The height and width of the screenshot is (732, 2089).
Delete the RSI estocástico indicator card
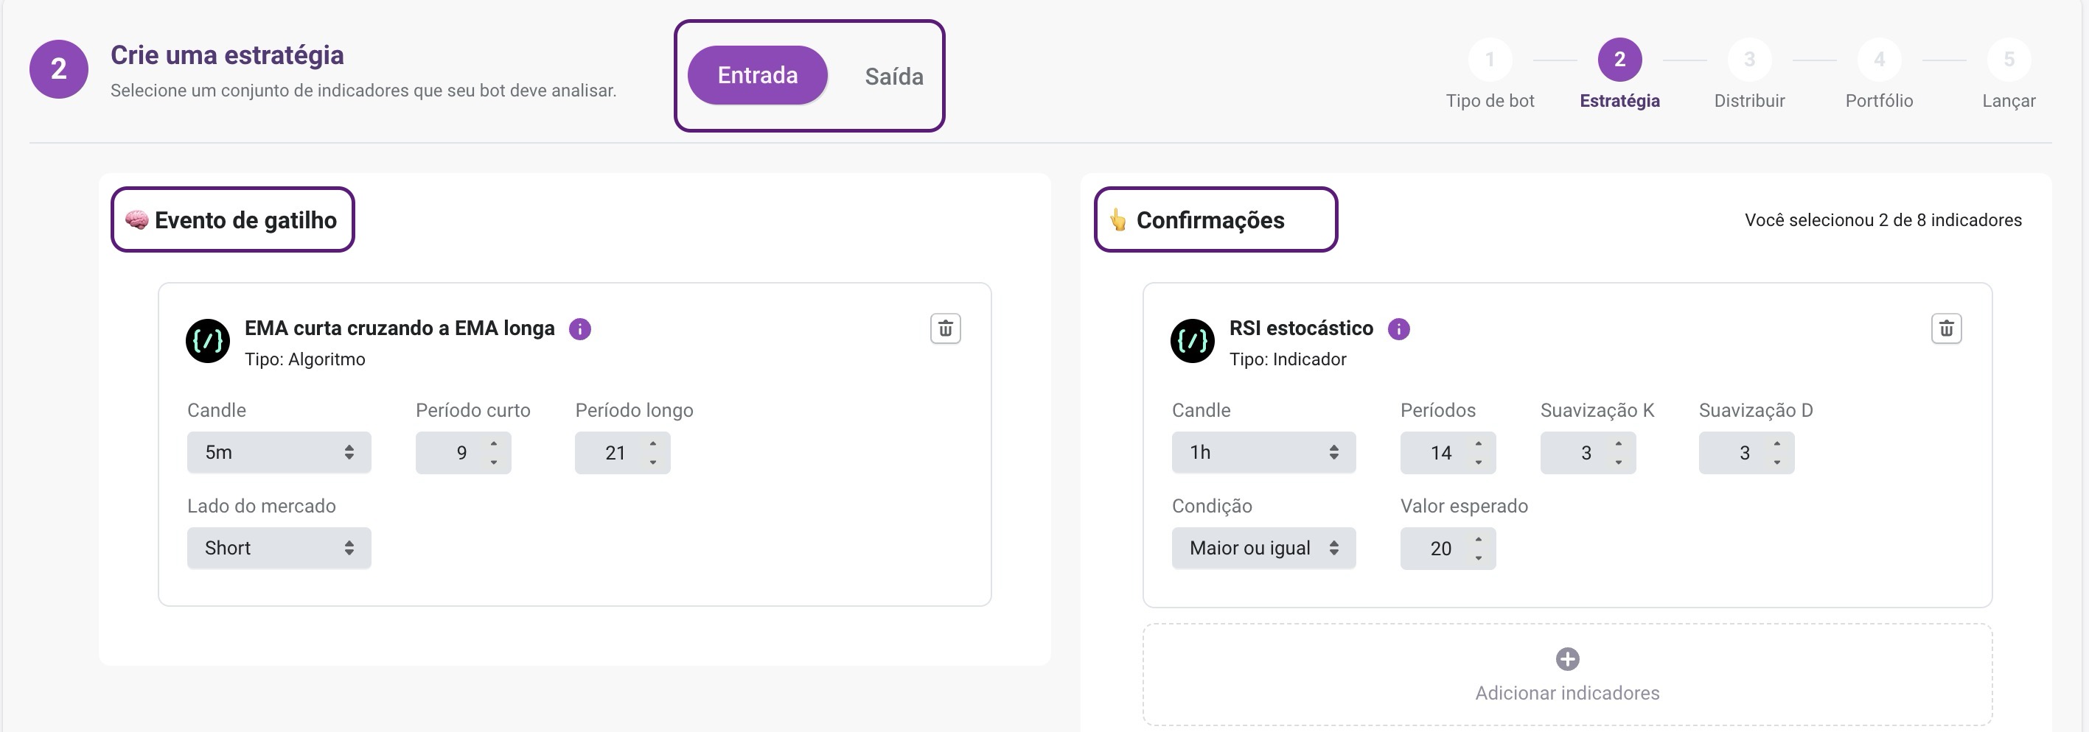click(x=1946, y=328)
